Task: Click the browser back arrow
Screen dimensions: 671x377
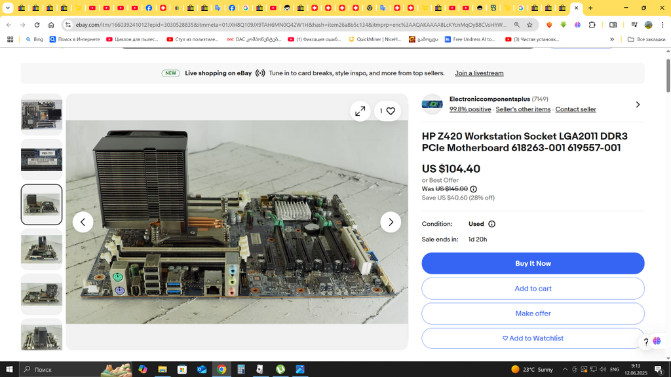Action: (x=9, y=25)
